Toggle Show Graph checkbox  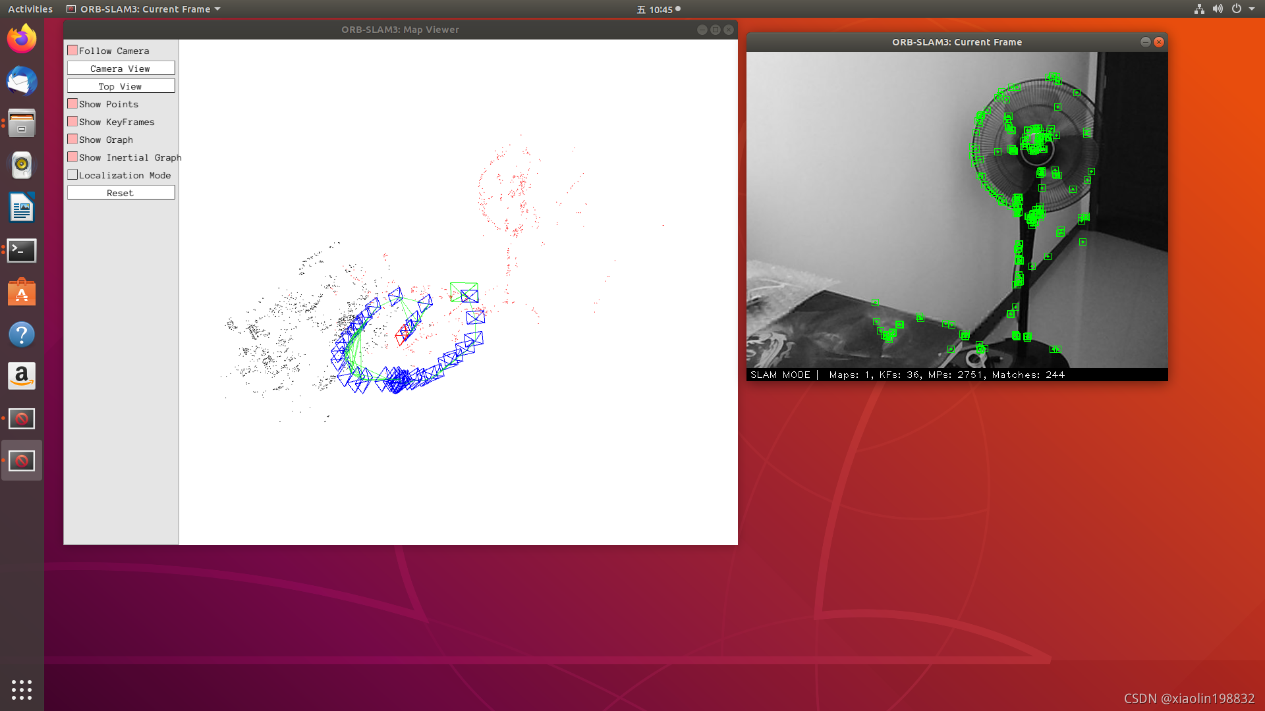pos(72,139)
